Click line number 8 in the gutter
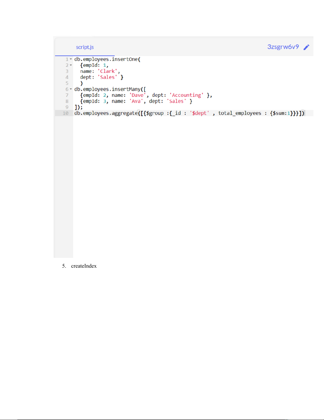 (x=67, y=101)
